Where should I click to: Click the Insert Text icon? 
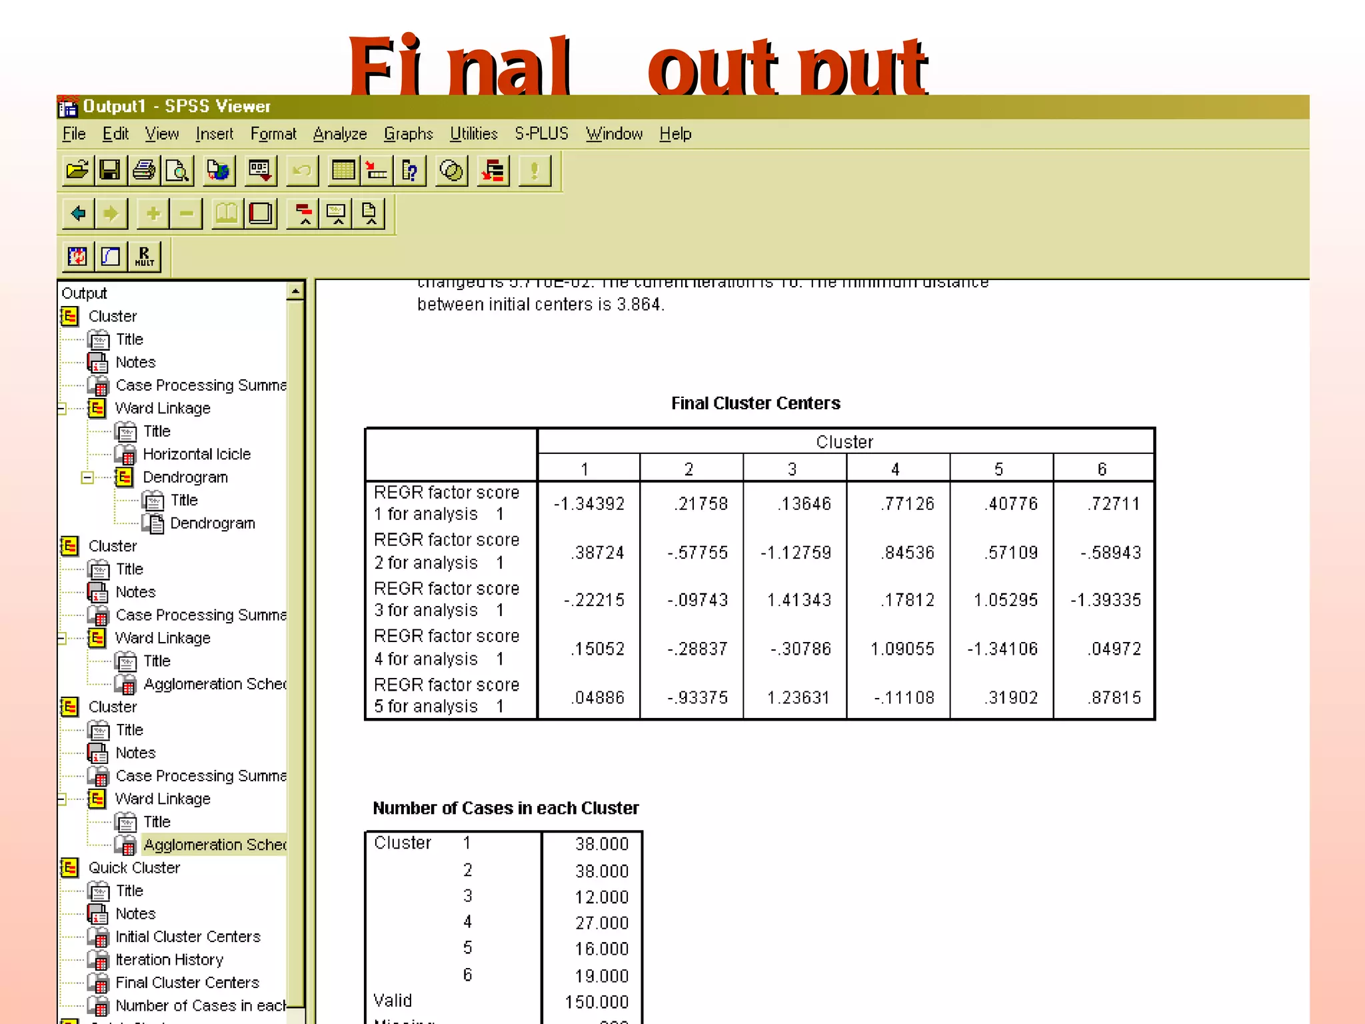[x=369, y=214]
